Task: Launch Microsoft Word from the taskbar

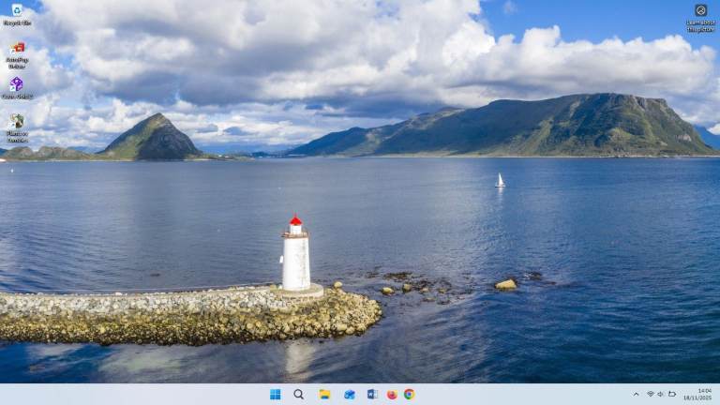Action: 372,395
